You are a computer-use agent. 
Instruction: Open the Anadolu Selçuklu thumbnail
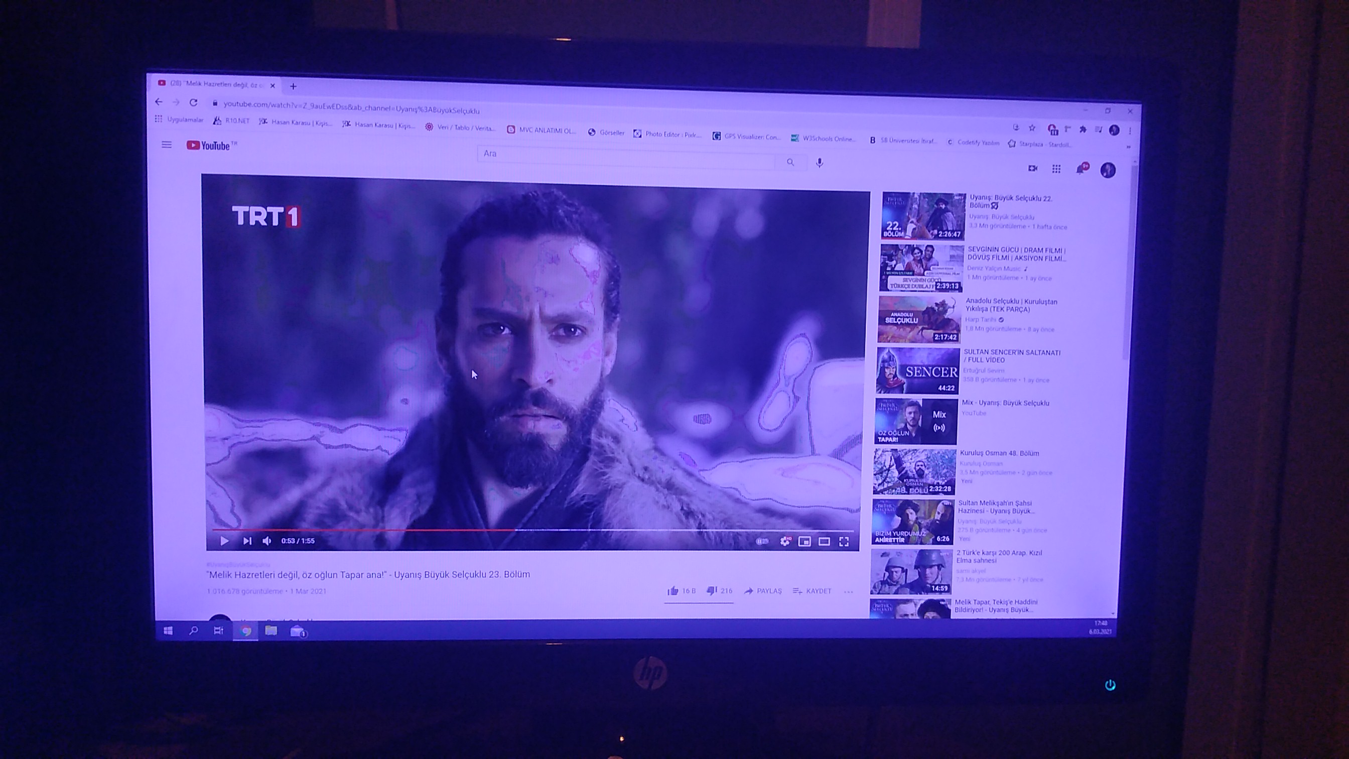pos(919,320)
